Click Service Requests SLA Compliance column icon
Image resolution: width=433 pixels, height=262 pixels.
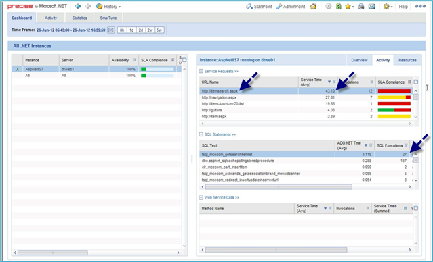tap(409, 82)
